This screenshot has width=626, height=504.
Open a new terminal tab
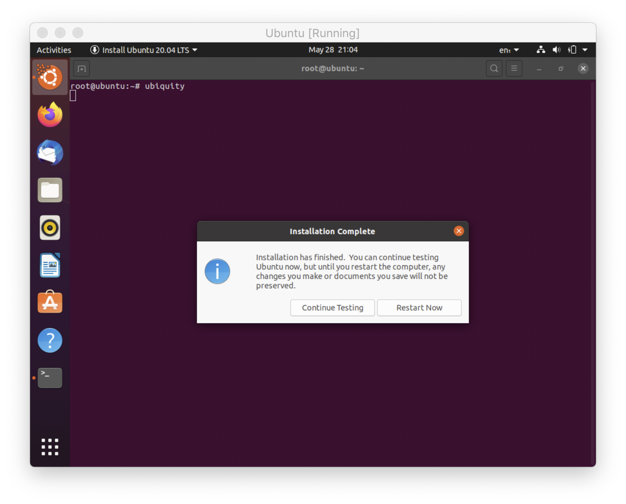pyautogui.click(x=81, y=69)
